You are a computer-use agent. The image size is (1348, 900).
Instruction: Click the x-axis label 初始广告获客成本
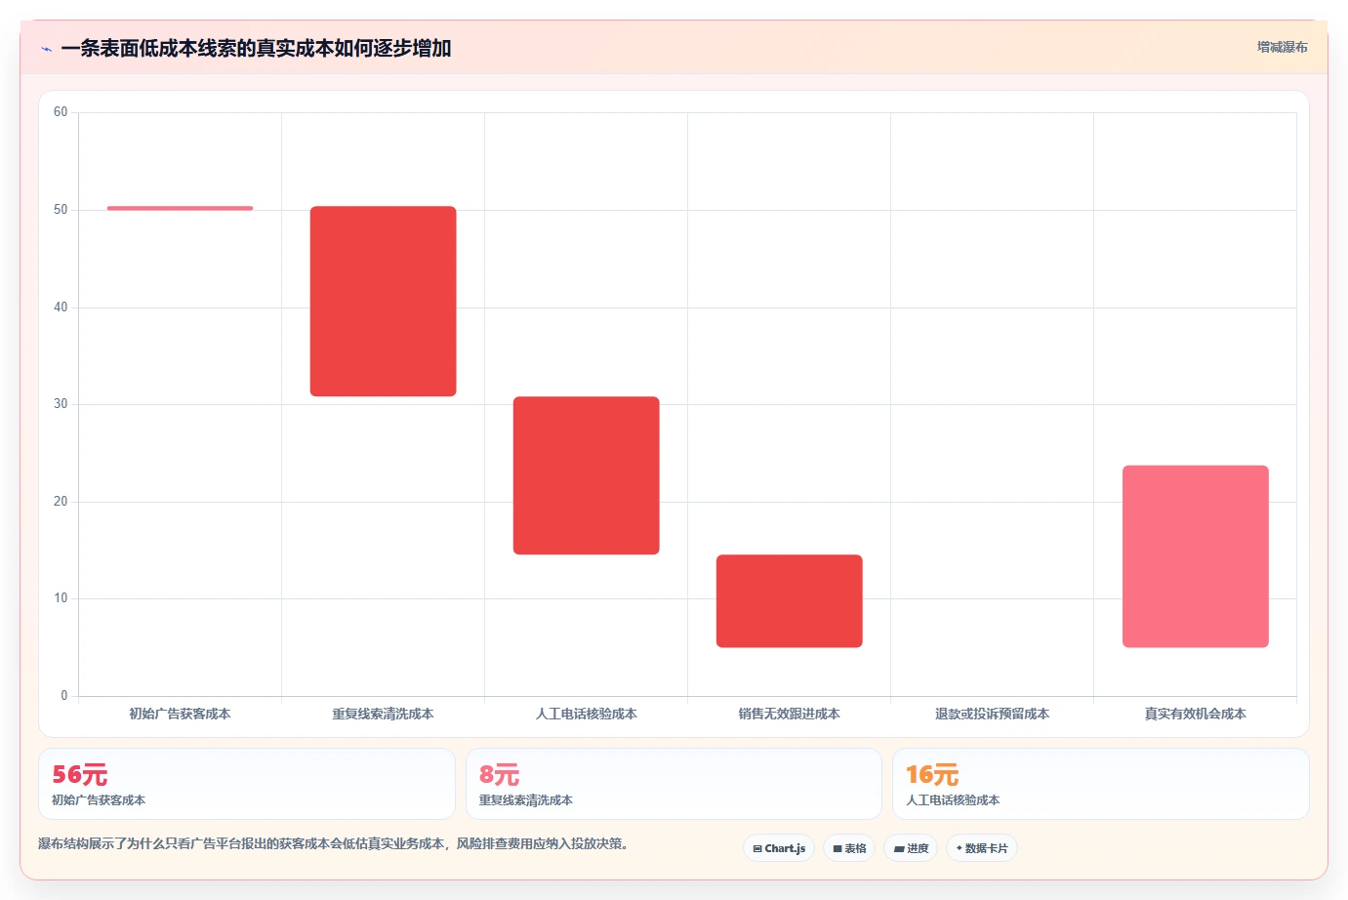click(180, 714)
